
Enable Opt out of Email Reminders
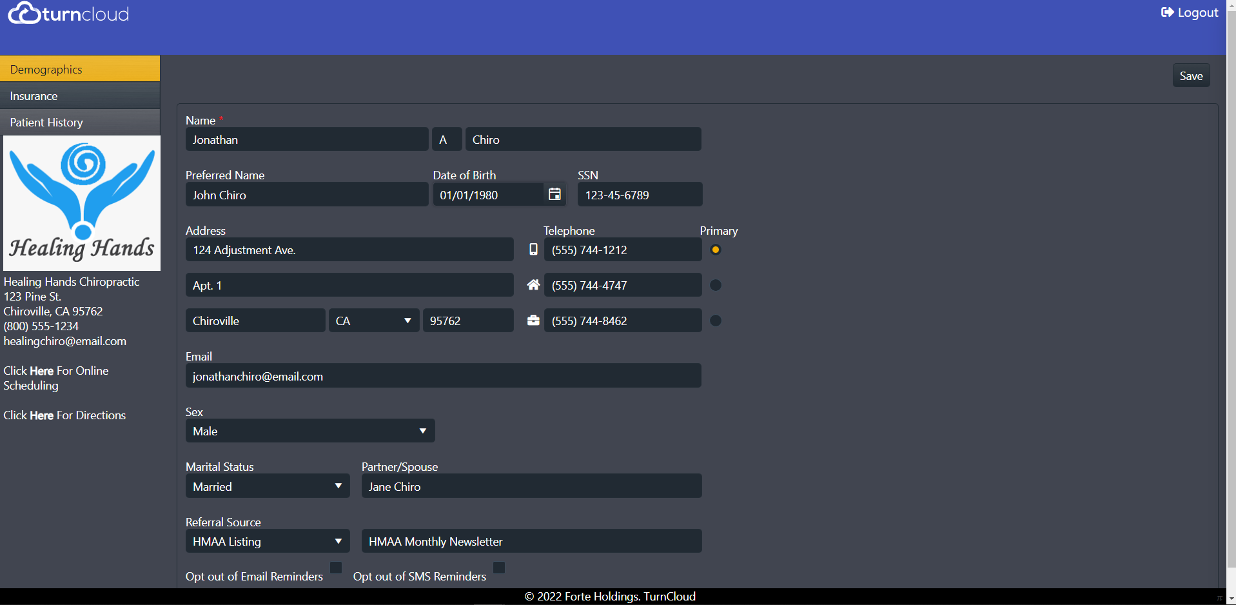336,568
